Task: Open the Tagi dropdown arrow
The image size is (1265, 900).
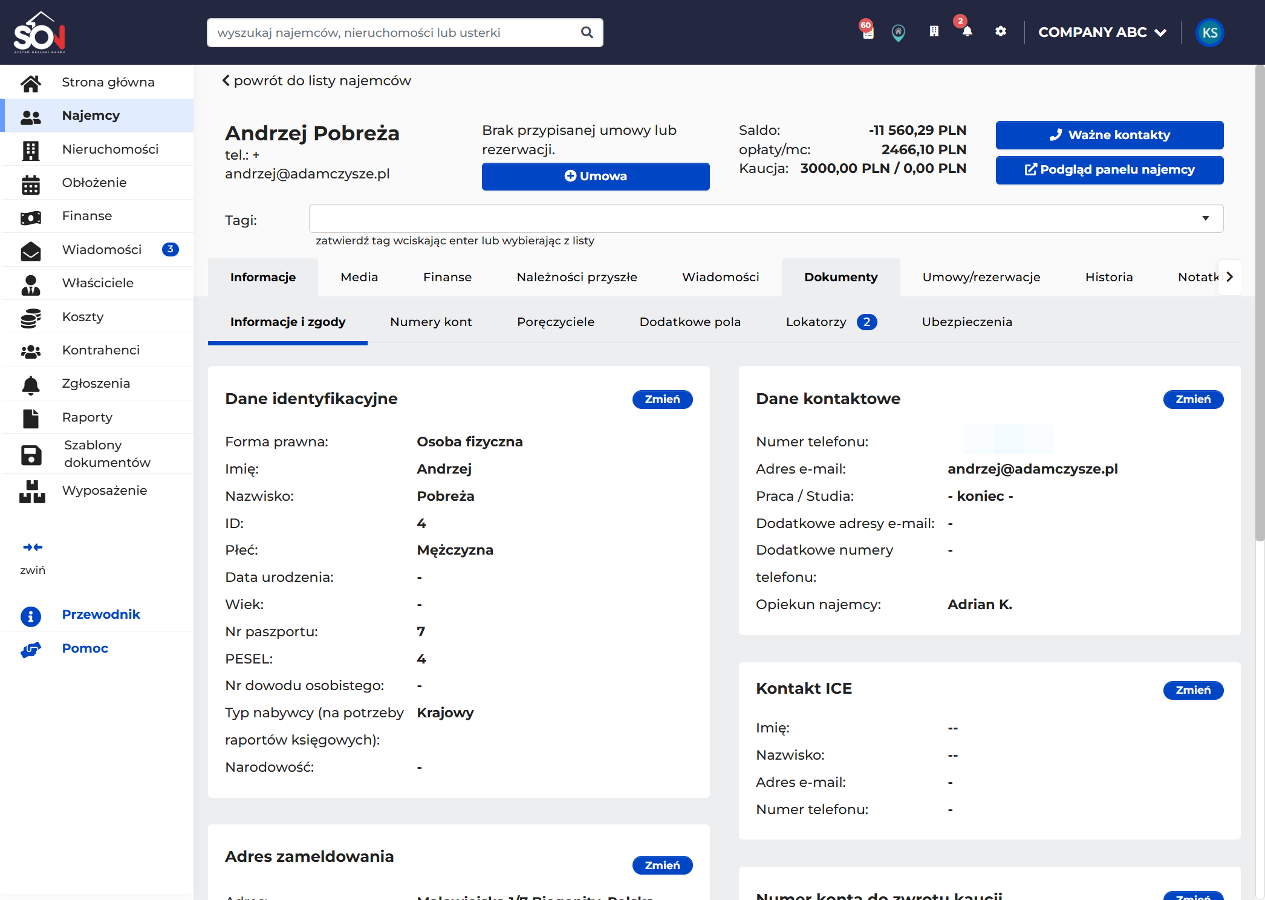Action: coord(1205,218)
